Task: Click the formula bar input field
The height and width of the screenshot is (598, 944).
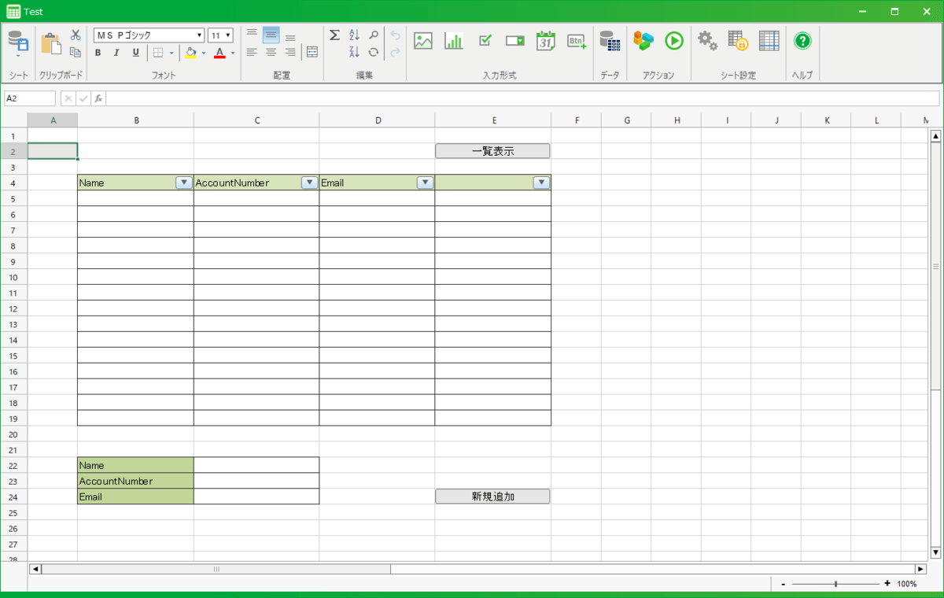Action: pos(522,98)
